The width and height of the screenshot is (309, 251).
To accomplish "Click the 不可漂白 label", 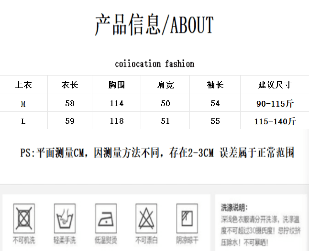I will point(146,240).
